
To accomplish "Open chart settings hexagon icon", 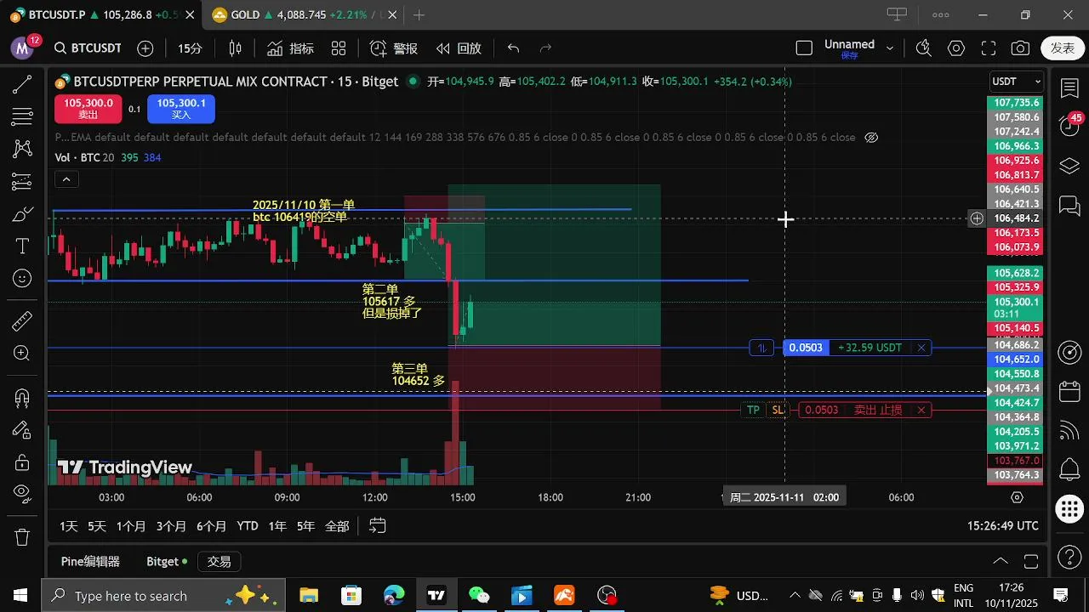I will pyautogui.click(x=956, y=48).
